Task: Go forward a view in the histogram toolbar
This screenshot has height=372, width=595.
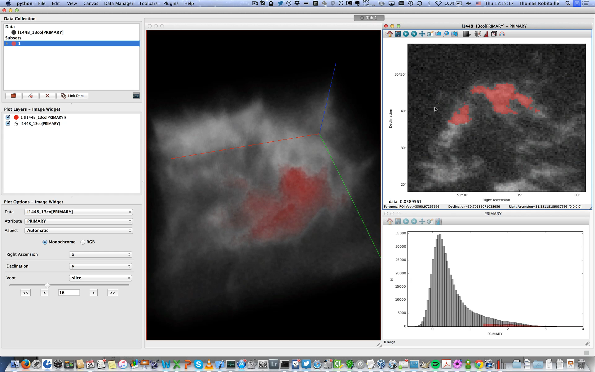Action: pyautogui.click(x=414, y=221)
